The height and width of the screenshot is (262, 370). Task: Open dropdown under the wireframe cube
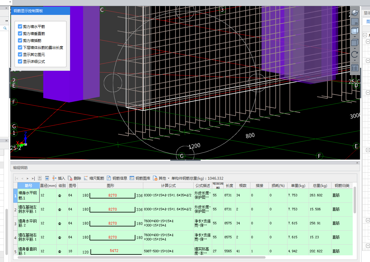point(355,36)
